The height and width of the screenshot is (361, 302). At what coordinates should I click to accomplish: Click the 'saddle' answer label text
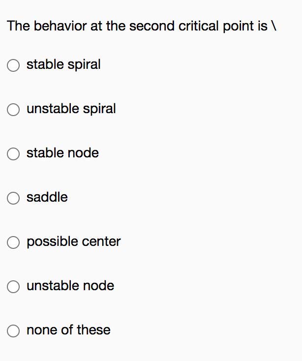click(x=47, y=197)
